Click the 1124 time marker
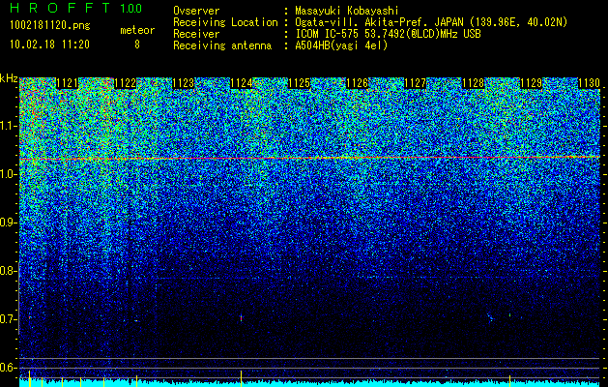This screenshot has height=387, width=608. (x=242, y=83)
